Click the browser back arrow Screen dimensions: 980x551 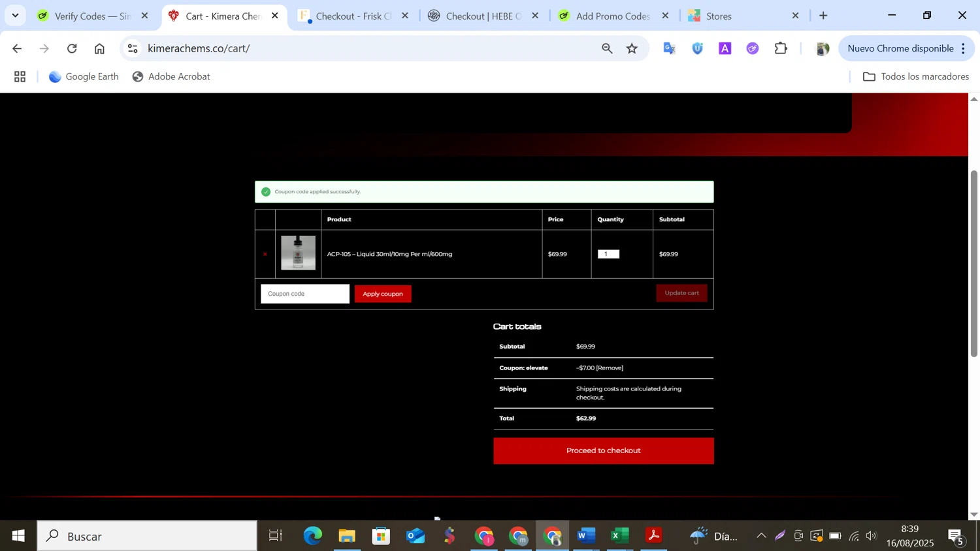(18, 48)
